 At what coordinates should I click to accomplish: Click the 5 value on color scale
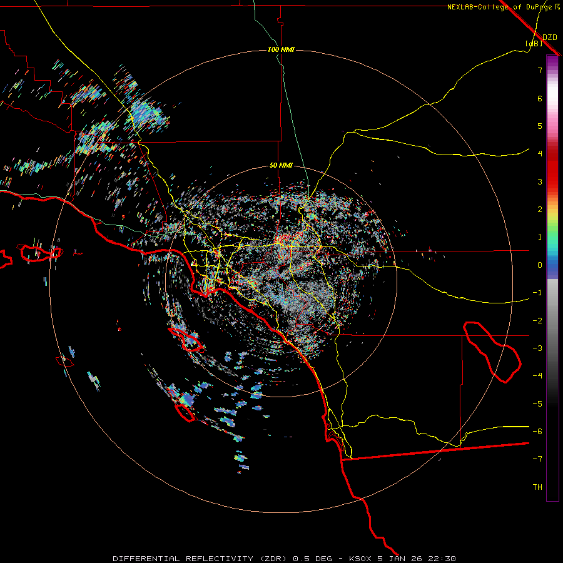[540, 126]
